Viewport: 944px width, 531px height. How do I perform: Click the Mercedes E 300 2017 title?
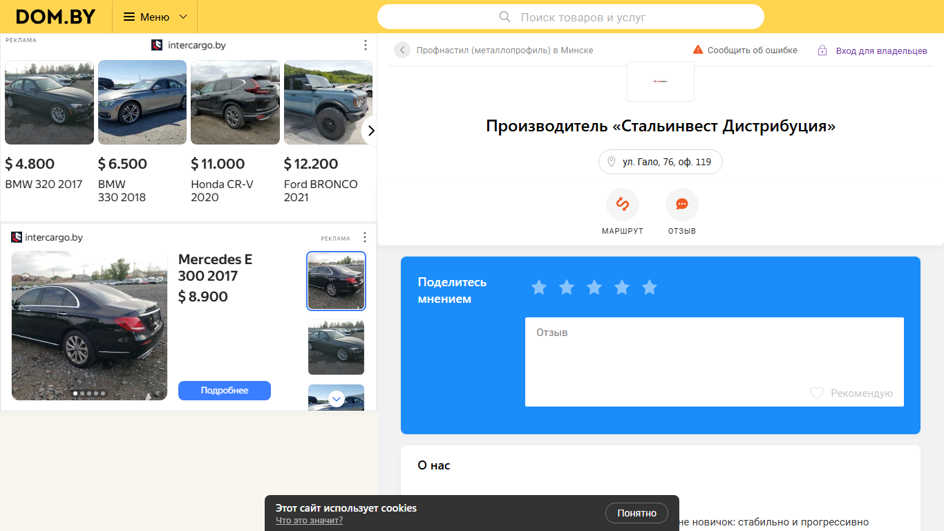point(215,268)
